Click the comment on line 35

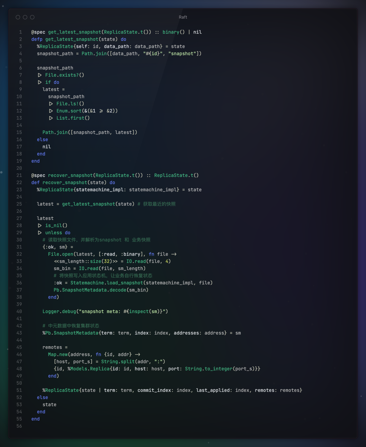click(x=103, y=276)
